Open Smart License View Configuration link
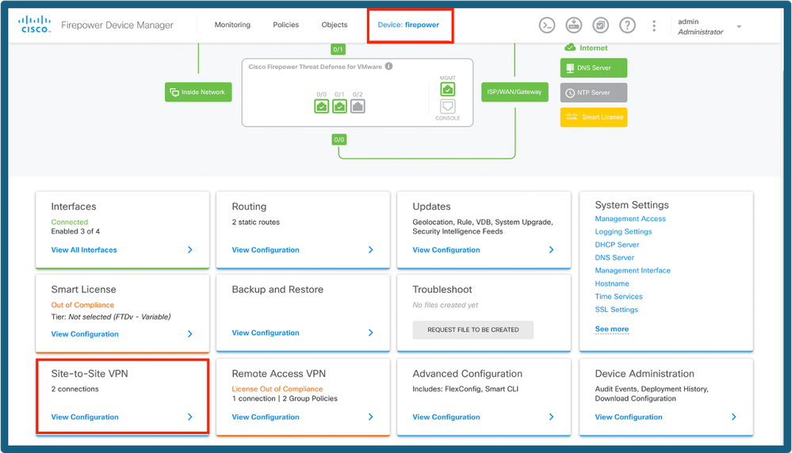This screenshot has width=792, height=453. pyautogui.click(x=85, y=334)
